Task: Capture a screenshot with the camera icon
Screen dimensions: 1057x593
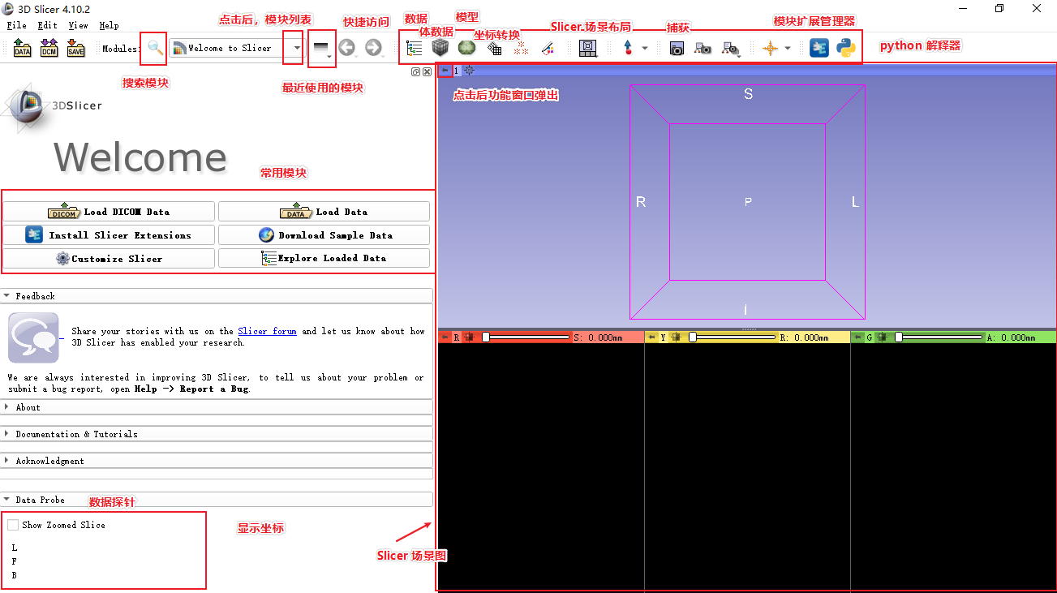Action: (x=676, y=48)
